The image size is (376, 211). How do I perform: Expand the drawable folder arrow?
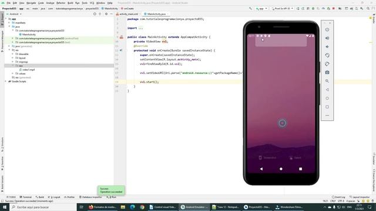[13, 54]
